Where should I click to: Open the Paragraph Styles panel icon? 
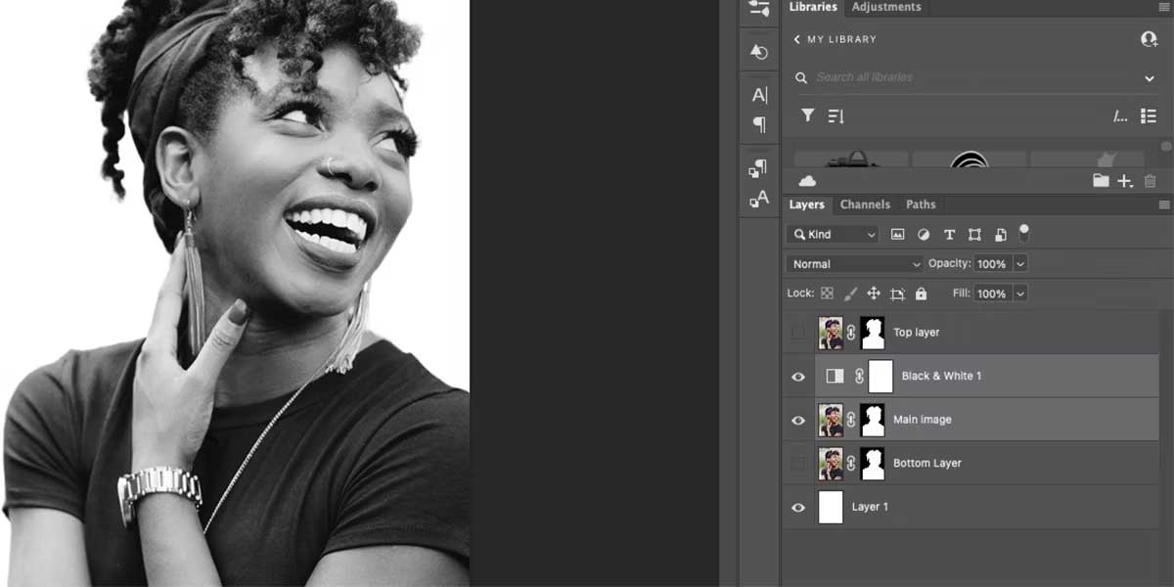pyautogui.click(x=758, y=168)
